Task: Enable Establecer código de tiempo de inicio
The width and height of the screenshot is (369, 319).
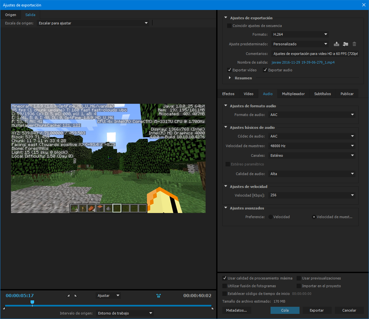Action: coord(225,294)
